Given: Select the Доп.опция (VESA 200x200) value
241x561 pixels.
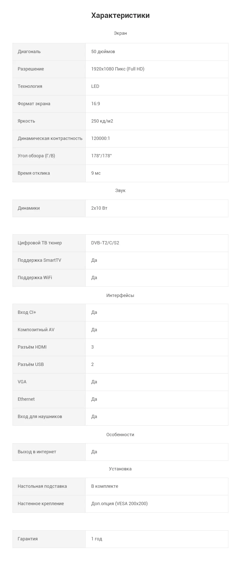Looking at the screenshot, I should coord(119,504).
